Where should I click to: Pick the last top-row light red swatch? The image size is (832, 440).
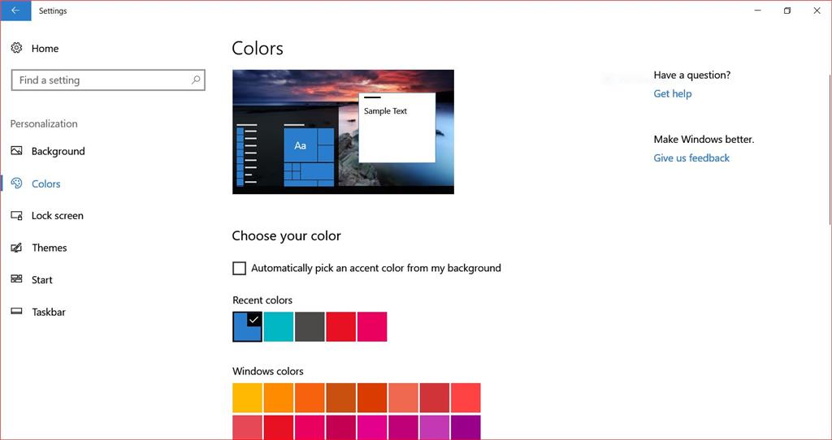point(466,398)
